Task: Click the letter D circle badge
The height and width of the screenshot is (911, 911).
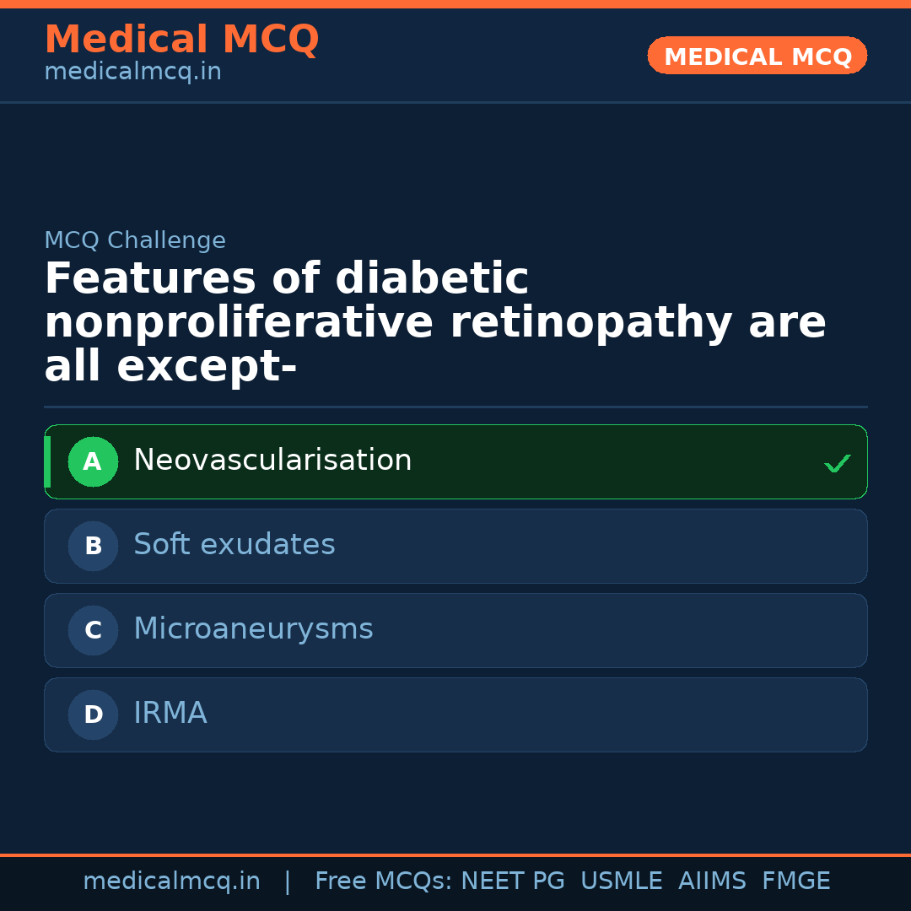Action: point(93,714)
